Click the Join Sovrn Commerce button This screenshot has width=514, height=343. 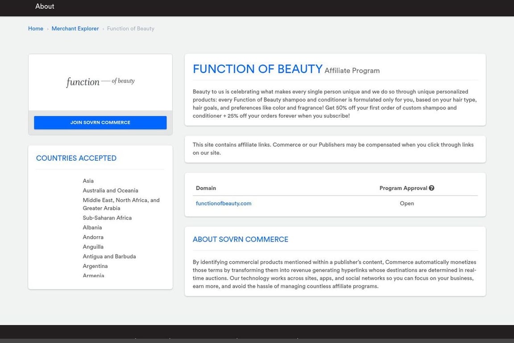(x=100, y=122)
